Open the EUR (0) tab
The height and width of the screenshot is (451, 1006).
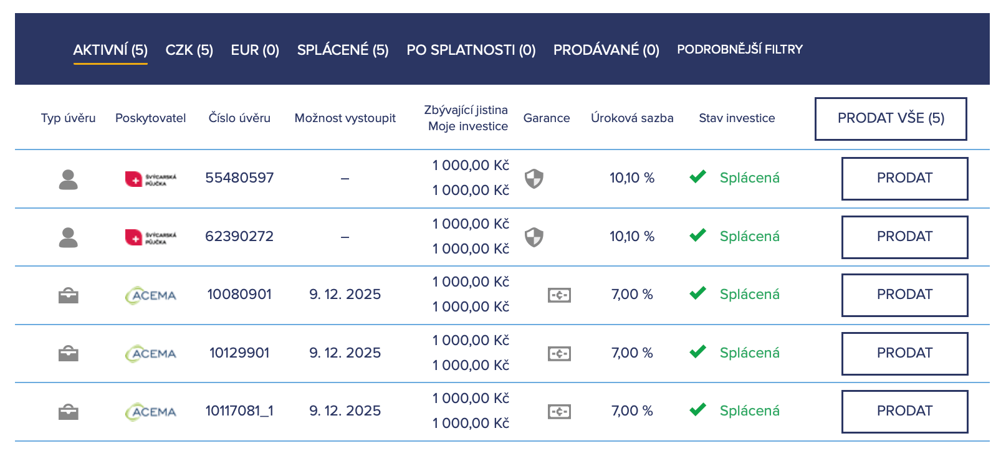(x=255, y=50)
